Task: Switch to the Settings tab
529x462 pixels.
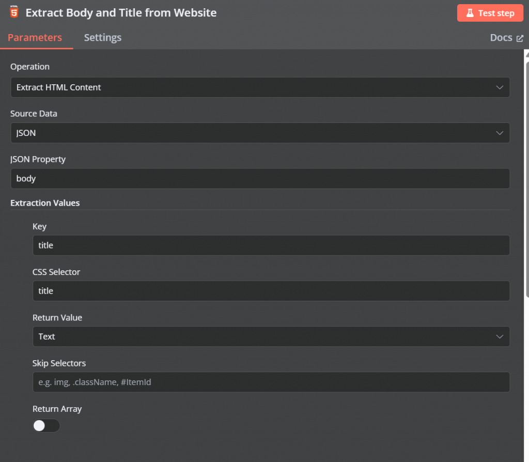Action: tap(103, 38)
